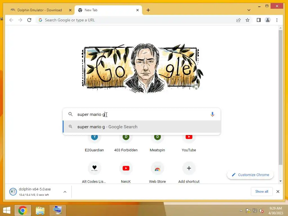Open Chrome's three-dot menu
The width and height of the screenshot is (288, 216).
[x=277, y=20]
